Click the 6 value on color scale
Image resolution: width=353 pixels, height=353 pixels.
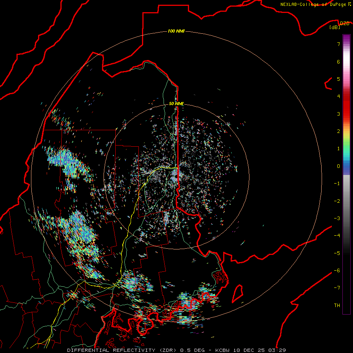coord(338,62)
